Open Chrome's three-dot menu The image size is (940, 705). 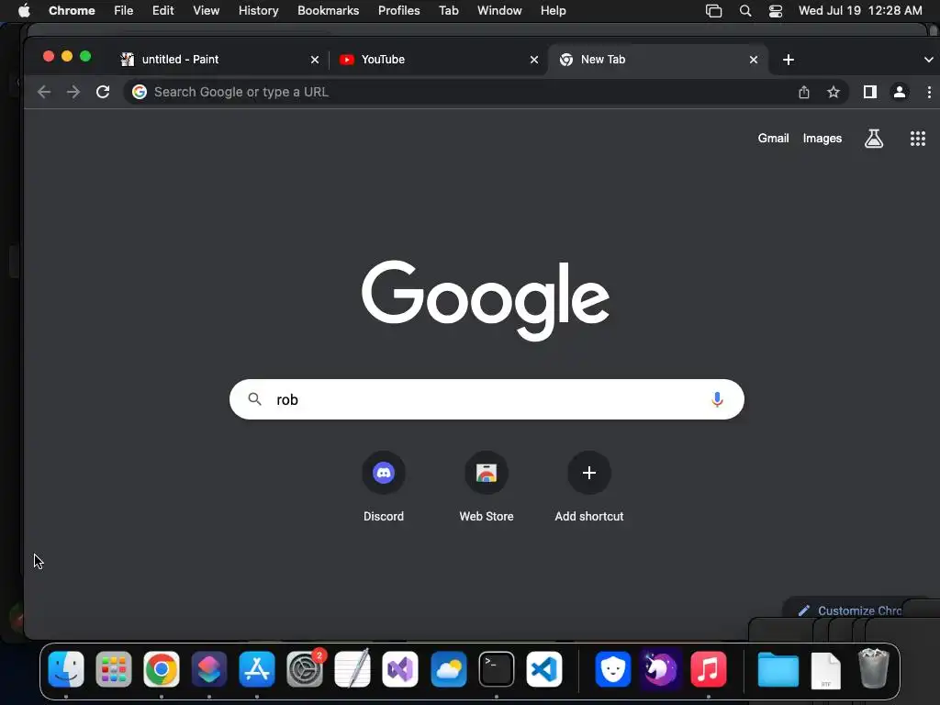click(x=929, y=92)
